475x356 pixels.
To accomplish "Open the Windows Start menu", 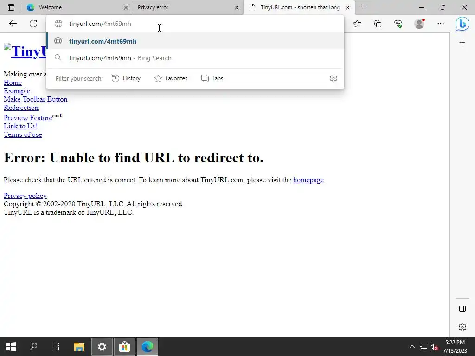I will [x=11, y=347].
